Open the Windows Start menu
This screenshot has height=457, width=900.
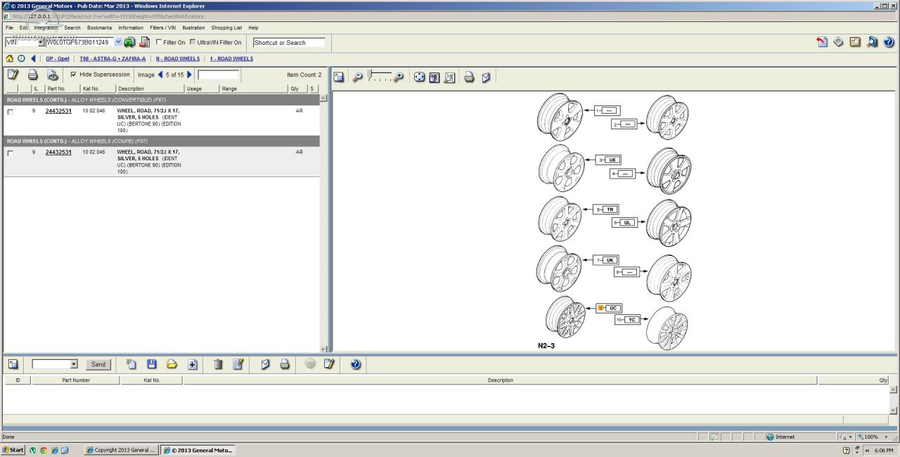click(13, 450)
